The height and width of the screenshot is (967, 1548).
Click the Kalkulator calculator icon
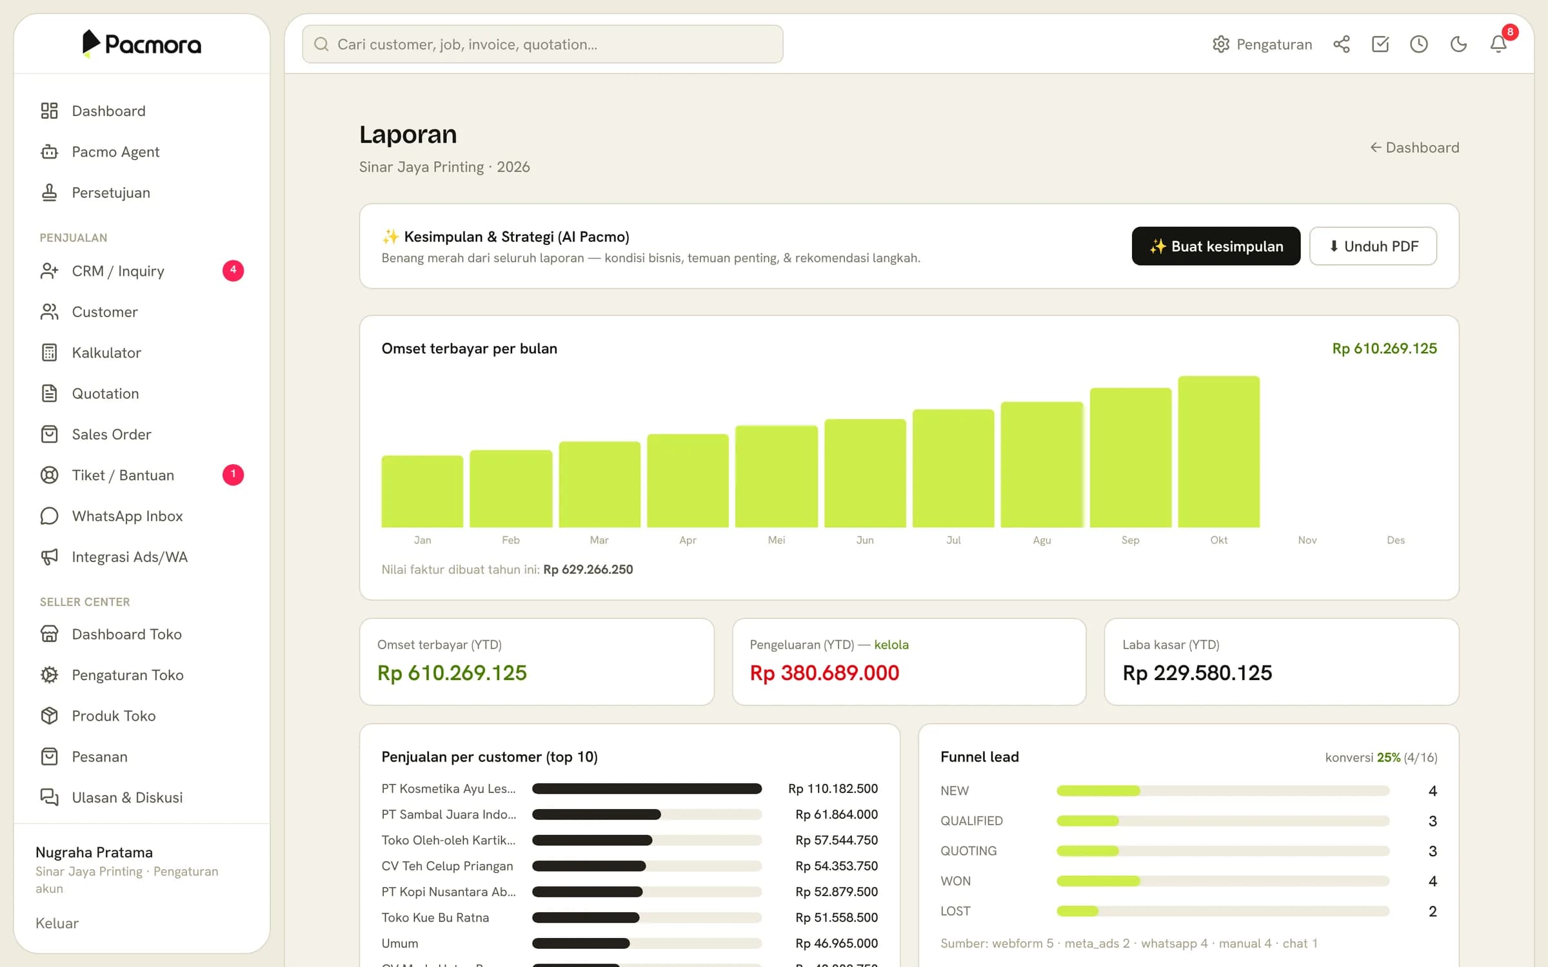coord(50,353)
